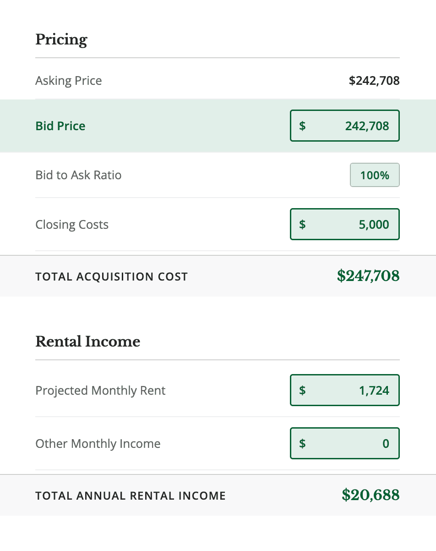Click the Rental Income section heading
This screenshot has width=436, height=551.
(87, 342)
